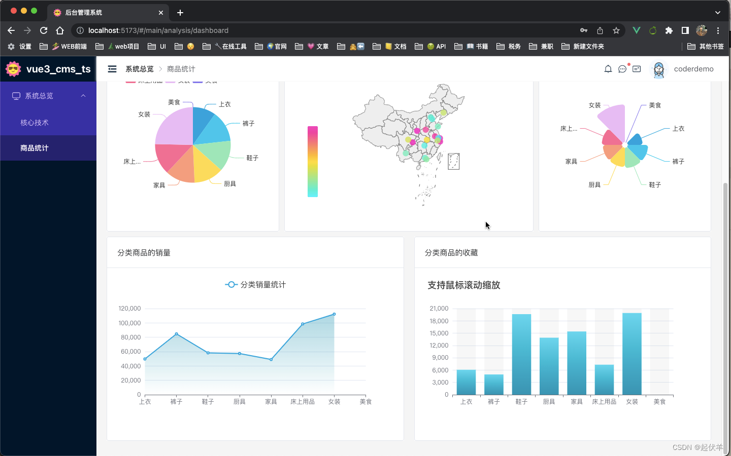
Task: Open chat messages icon with red dot
Action: 622,69
